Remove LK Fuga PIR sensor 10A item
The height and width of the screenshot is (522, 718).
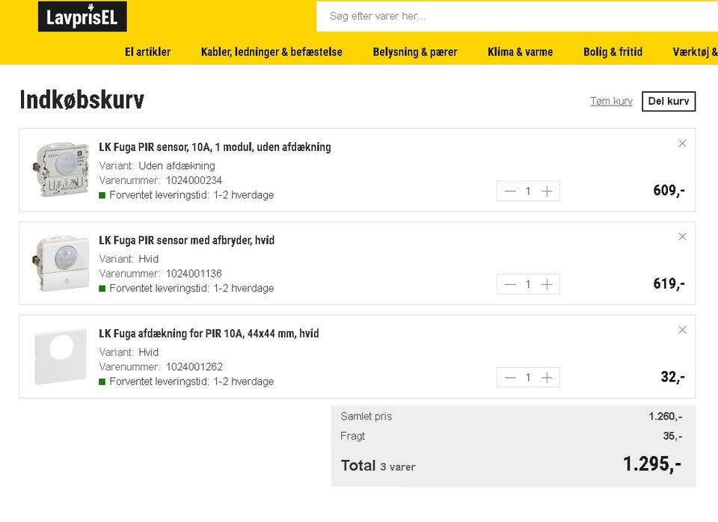tap(682, 144)
